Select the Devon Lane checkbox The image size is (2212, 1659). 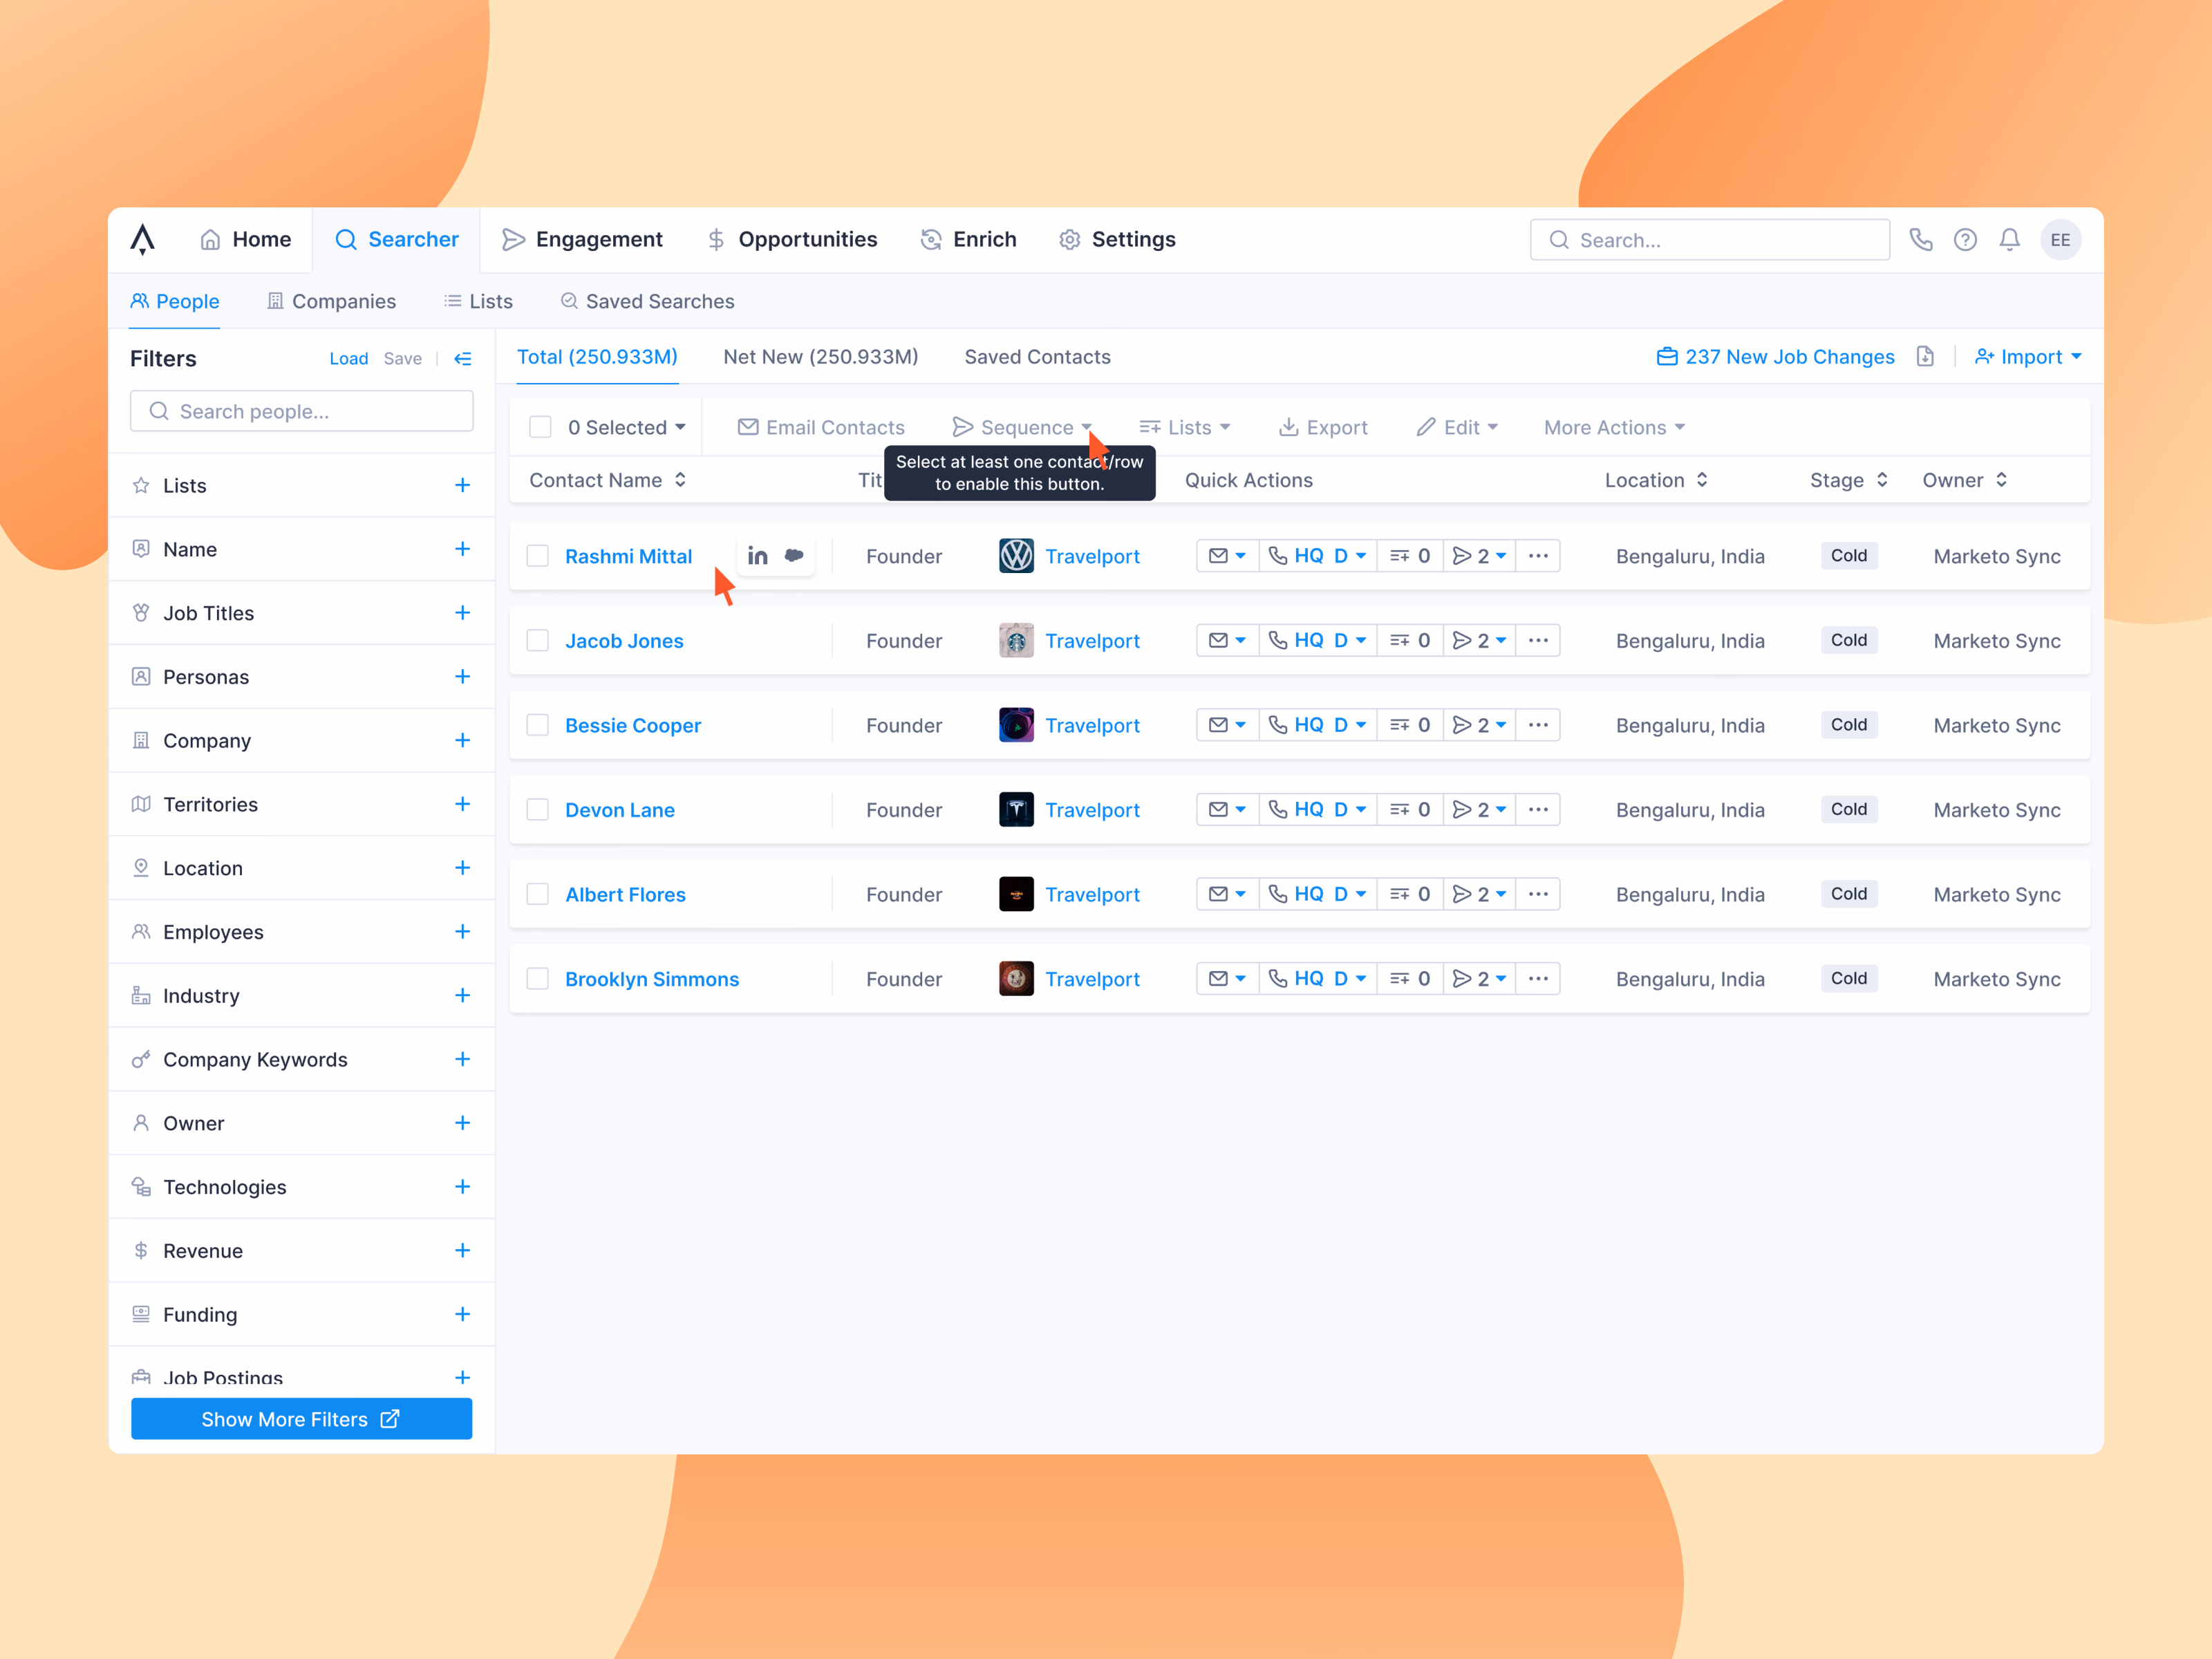point(538,810)
